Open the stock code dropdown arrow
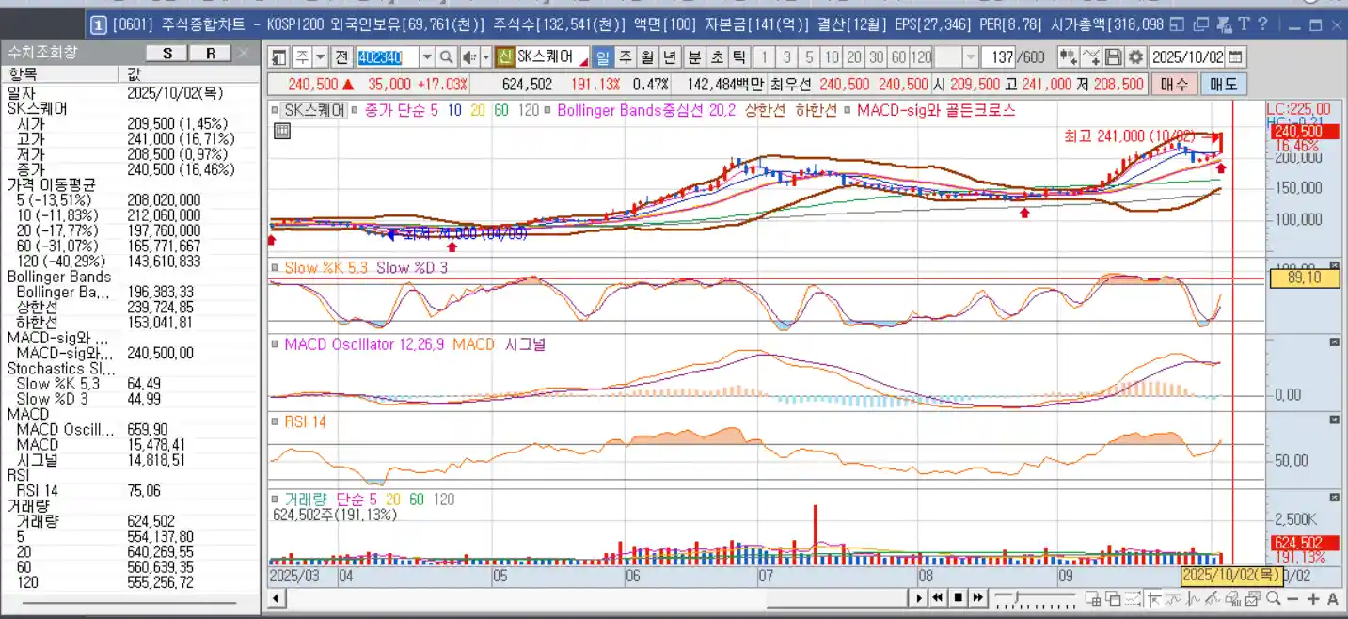 tap(427, 57)
